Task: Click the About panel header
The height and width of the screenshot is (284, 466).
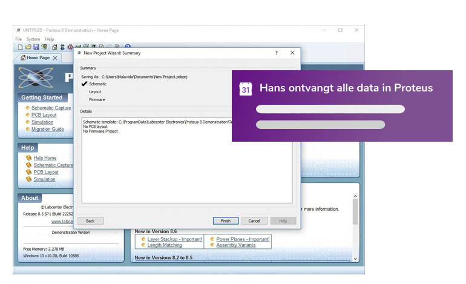Action: coord(30,198)
